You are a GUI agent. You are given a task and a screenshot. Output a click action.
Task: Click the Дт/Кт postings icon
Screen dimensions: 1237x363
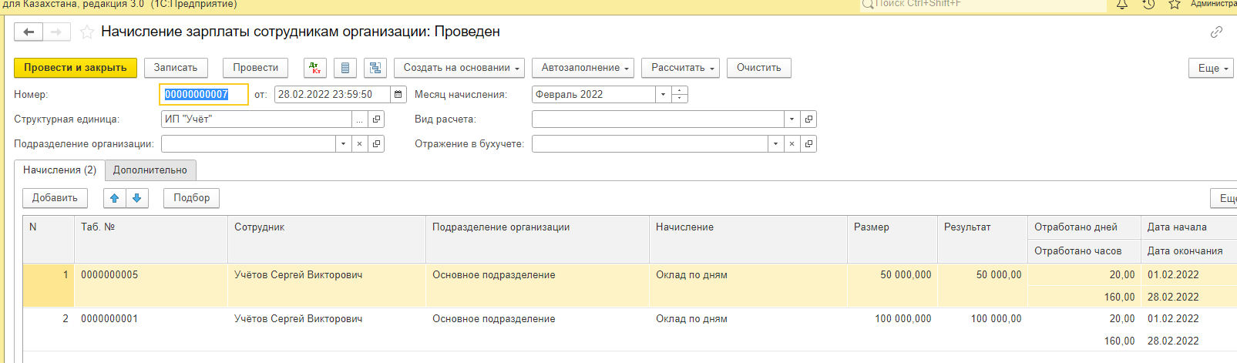tap(314, 68)
